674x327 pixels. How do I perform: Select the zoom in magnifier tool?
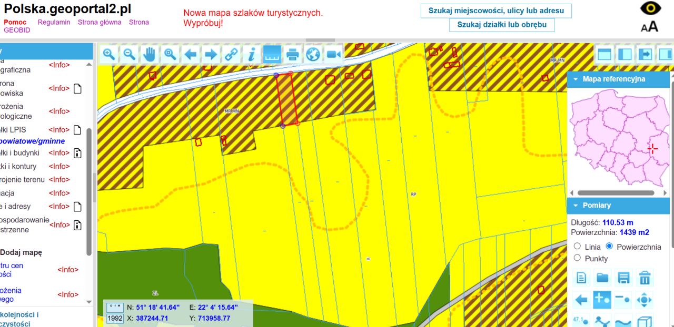coord(109,54)
